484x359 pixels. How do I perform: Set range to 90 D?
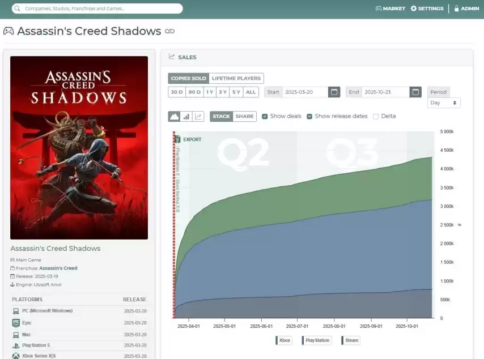194,92
